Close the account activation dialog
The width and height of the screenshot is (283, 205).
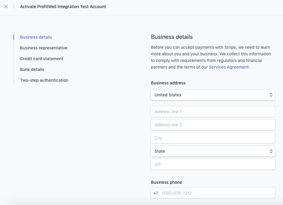point(6,7)
